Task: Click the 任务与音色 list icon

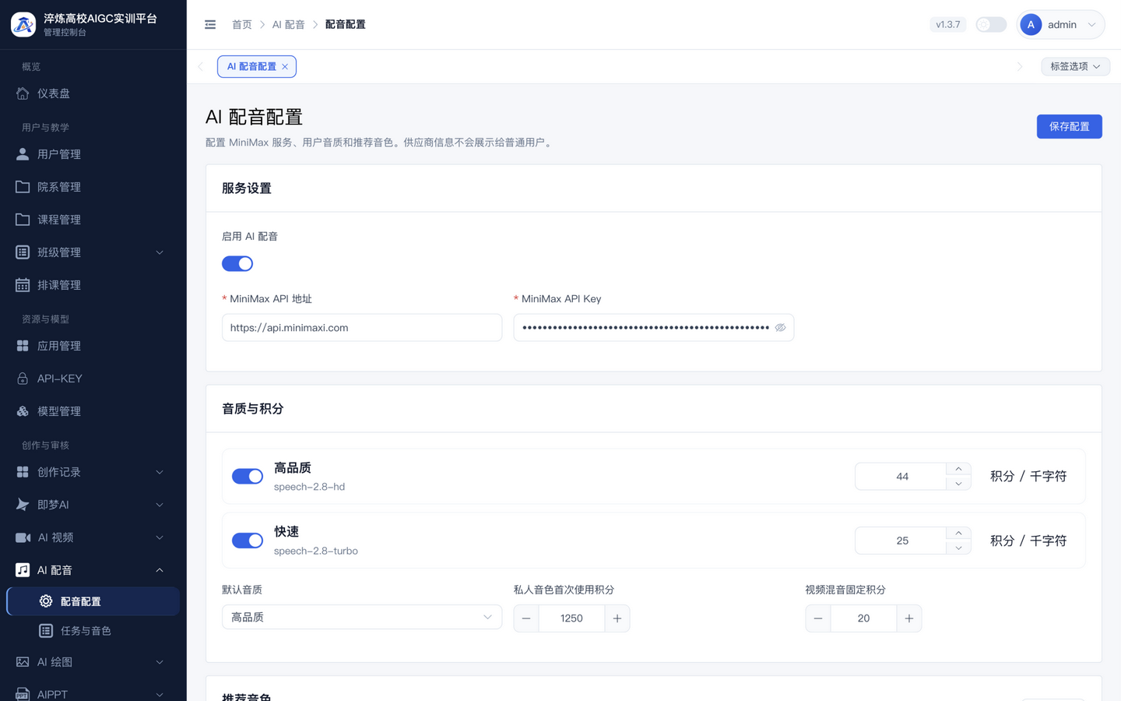Action: 46,631
